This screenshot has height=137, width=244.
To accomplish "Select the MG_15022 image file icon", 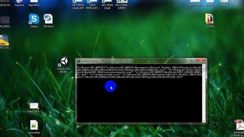I will click(5, 22).
